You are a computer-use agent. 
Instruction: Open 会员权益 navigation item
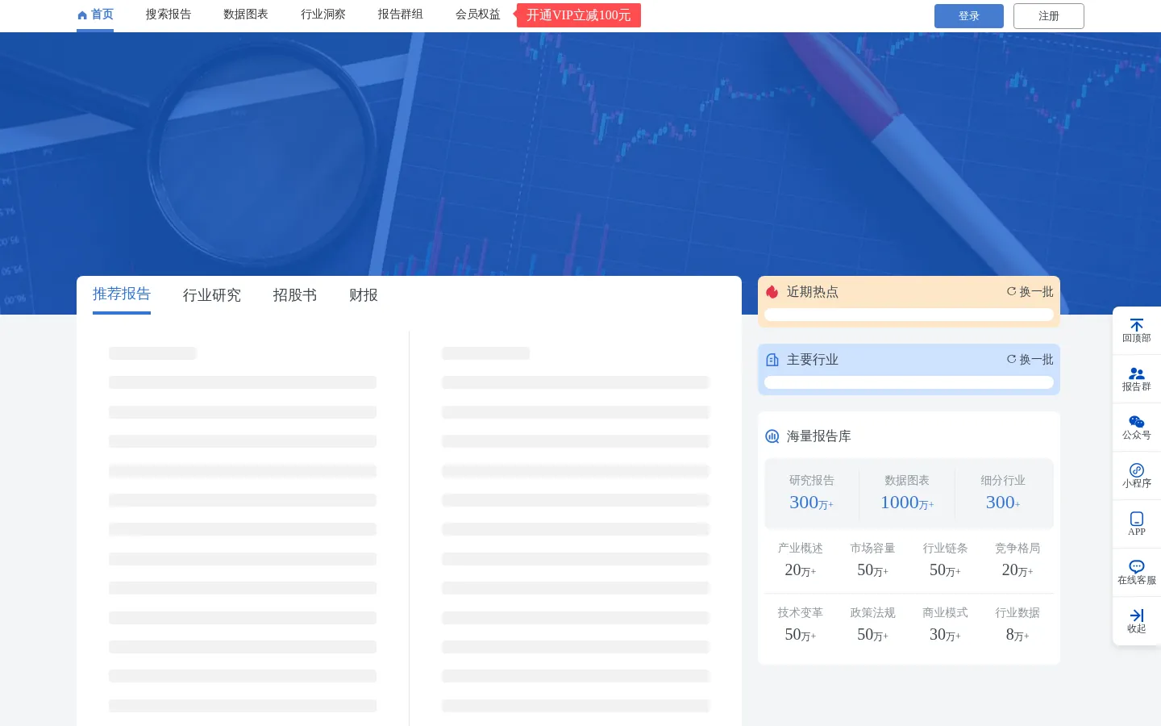(478, 15)
